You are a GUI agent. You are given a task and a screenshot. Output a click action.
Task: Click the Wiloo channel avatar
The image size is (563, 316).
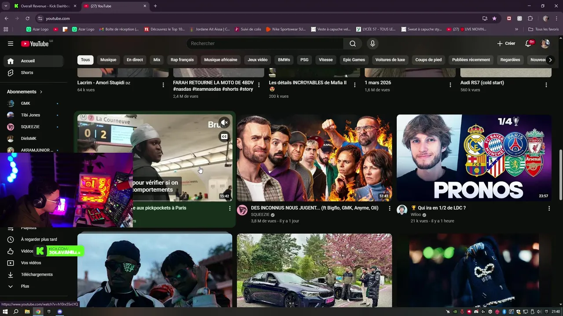click(402, 210)
